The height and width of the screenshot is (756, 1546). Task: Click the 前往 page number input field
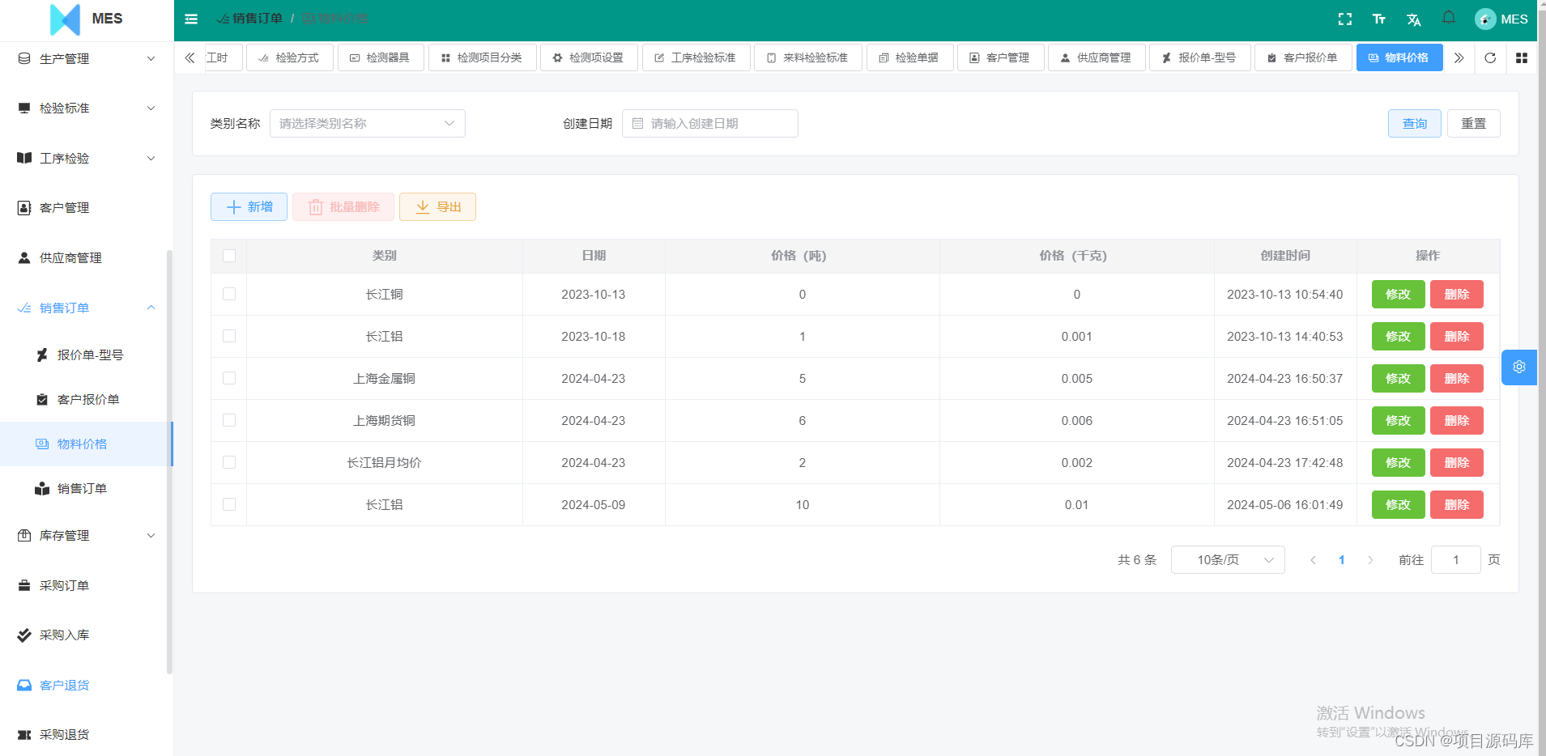pyautogui.click(x=1455, y=559)
